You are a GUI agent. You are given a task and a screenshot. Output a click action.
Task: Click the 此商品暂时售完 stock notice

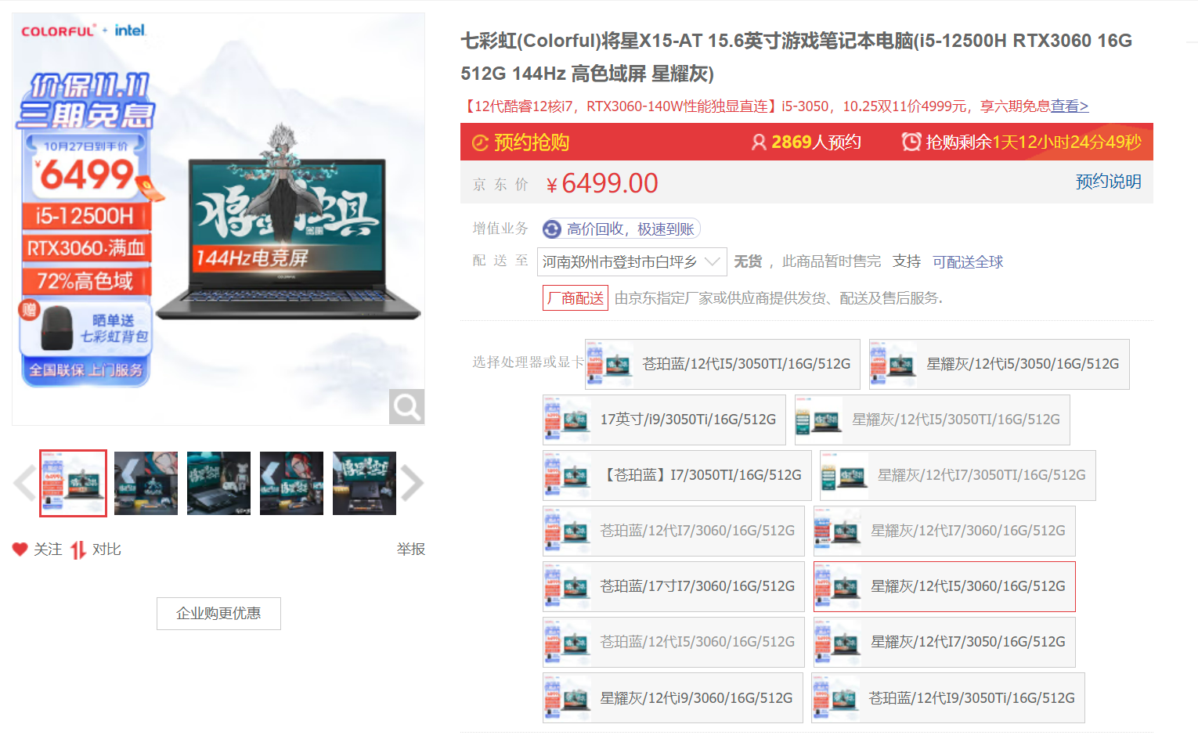[x=832, y=261]
